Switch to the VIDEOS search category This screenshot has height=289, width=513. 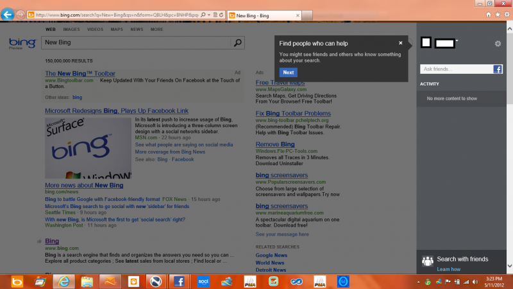(95, 29)
